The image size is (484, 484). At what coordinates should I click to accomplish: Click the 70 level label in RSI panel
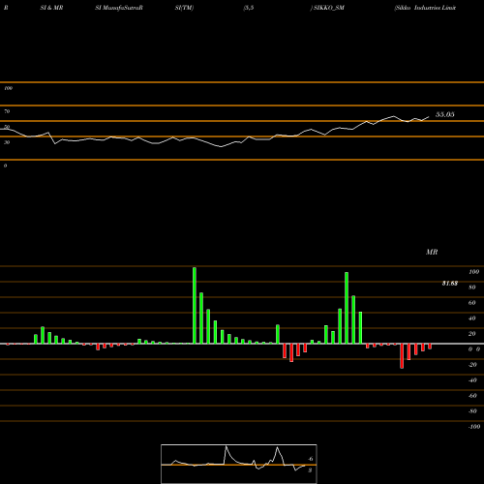(x=7, y=111)
